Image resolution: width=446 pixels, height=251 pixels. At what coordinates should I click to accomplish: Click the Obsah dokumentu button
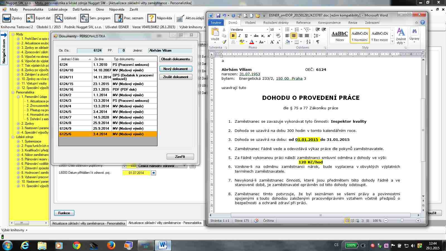click(x=176, y=59)
